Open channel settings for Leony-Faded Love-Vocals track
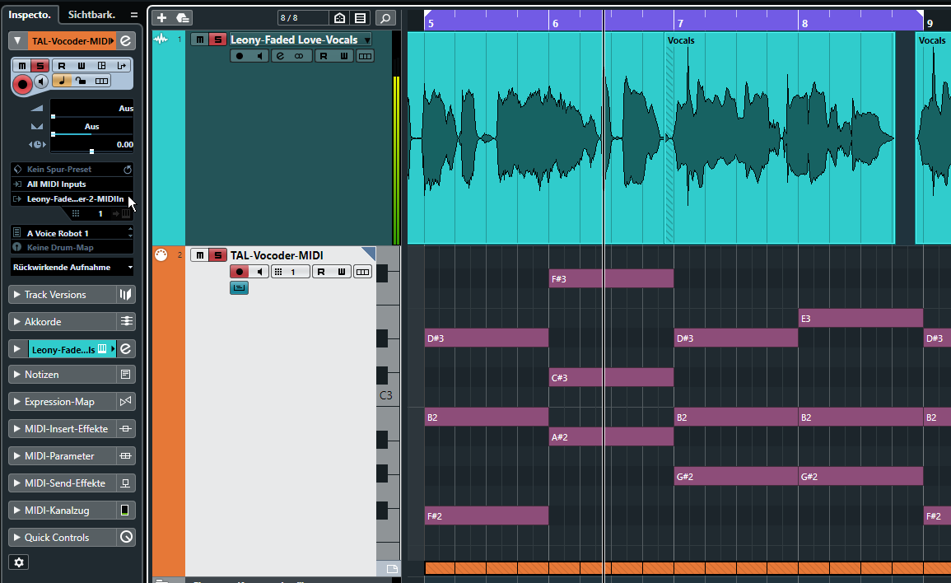The width and height of the screenshot is (951, 583). point(280,56)
